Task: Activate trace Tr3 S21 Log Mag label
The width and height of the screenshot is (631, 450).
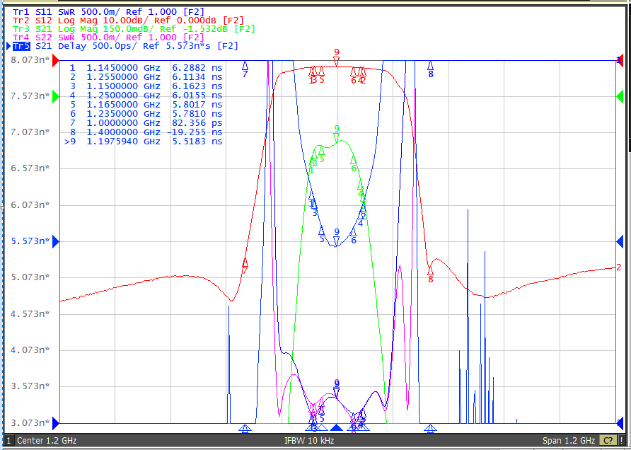Action: pos(134,29)
